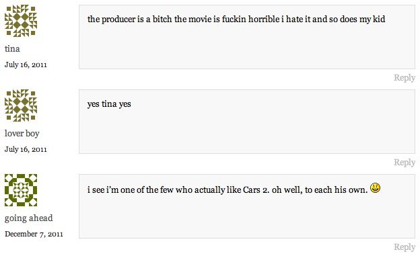The width and height of the screenshot is (420, 256).
Task: Click empty area of lover boy's comment box
Action: [247, 131]
